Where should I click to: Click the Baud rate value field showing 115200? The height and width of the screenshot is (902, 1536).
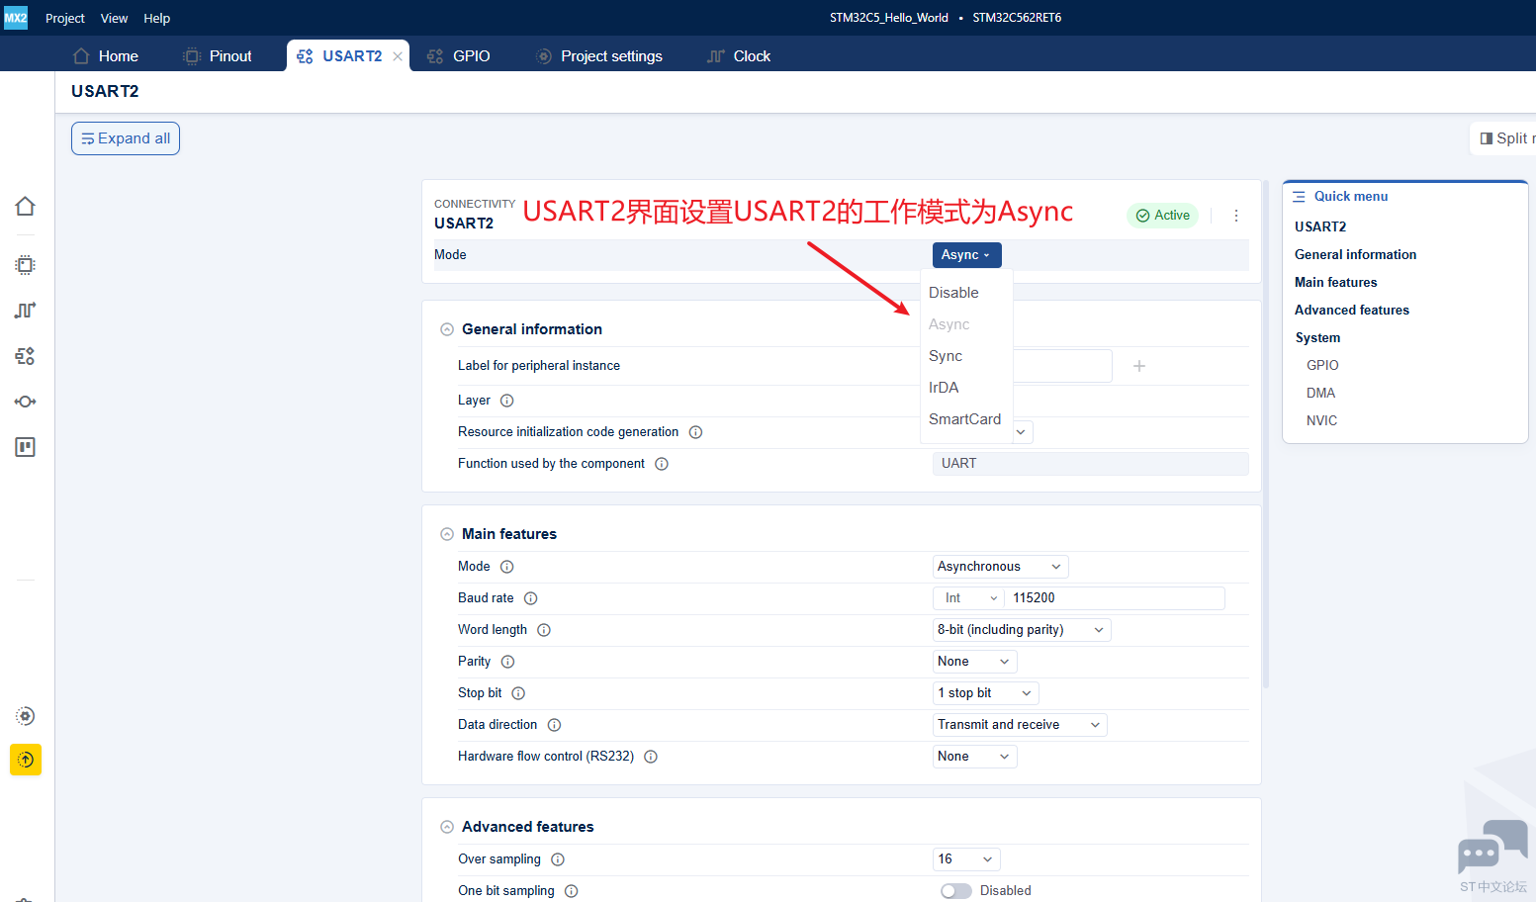(1116, 598)
